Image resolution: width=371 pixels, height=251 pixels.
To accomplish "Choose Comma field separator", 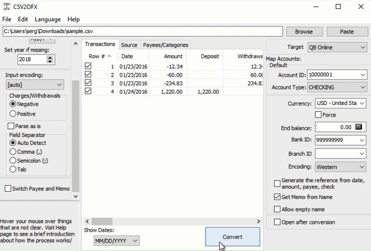I will tap(13, 152).
